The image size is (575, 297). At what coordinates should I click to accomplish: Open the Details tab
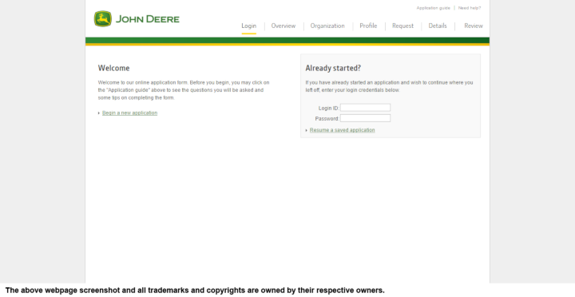pos(438,26)
